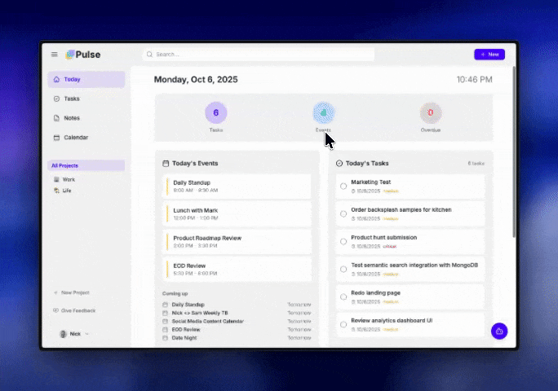Complete the Redo landing page task
This screenshot has width=558, height=391.
tap(343, 297)
